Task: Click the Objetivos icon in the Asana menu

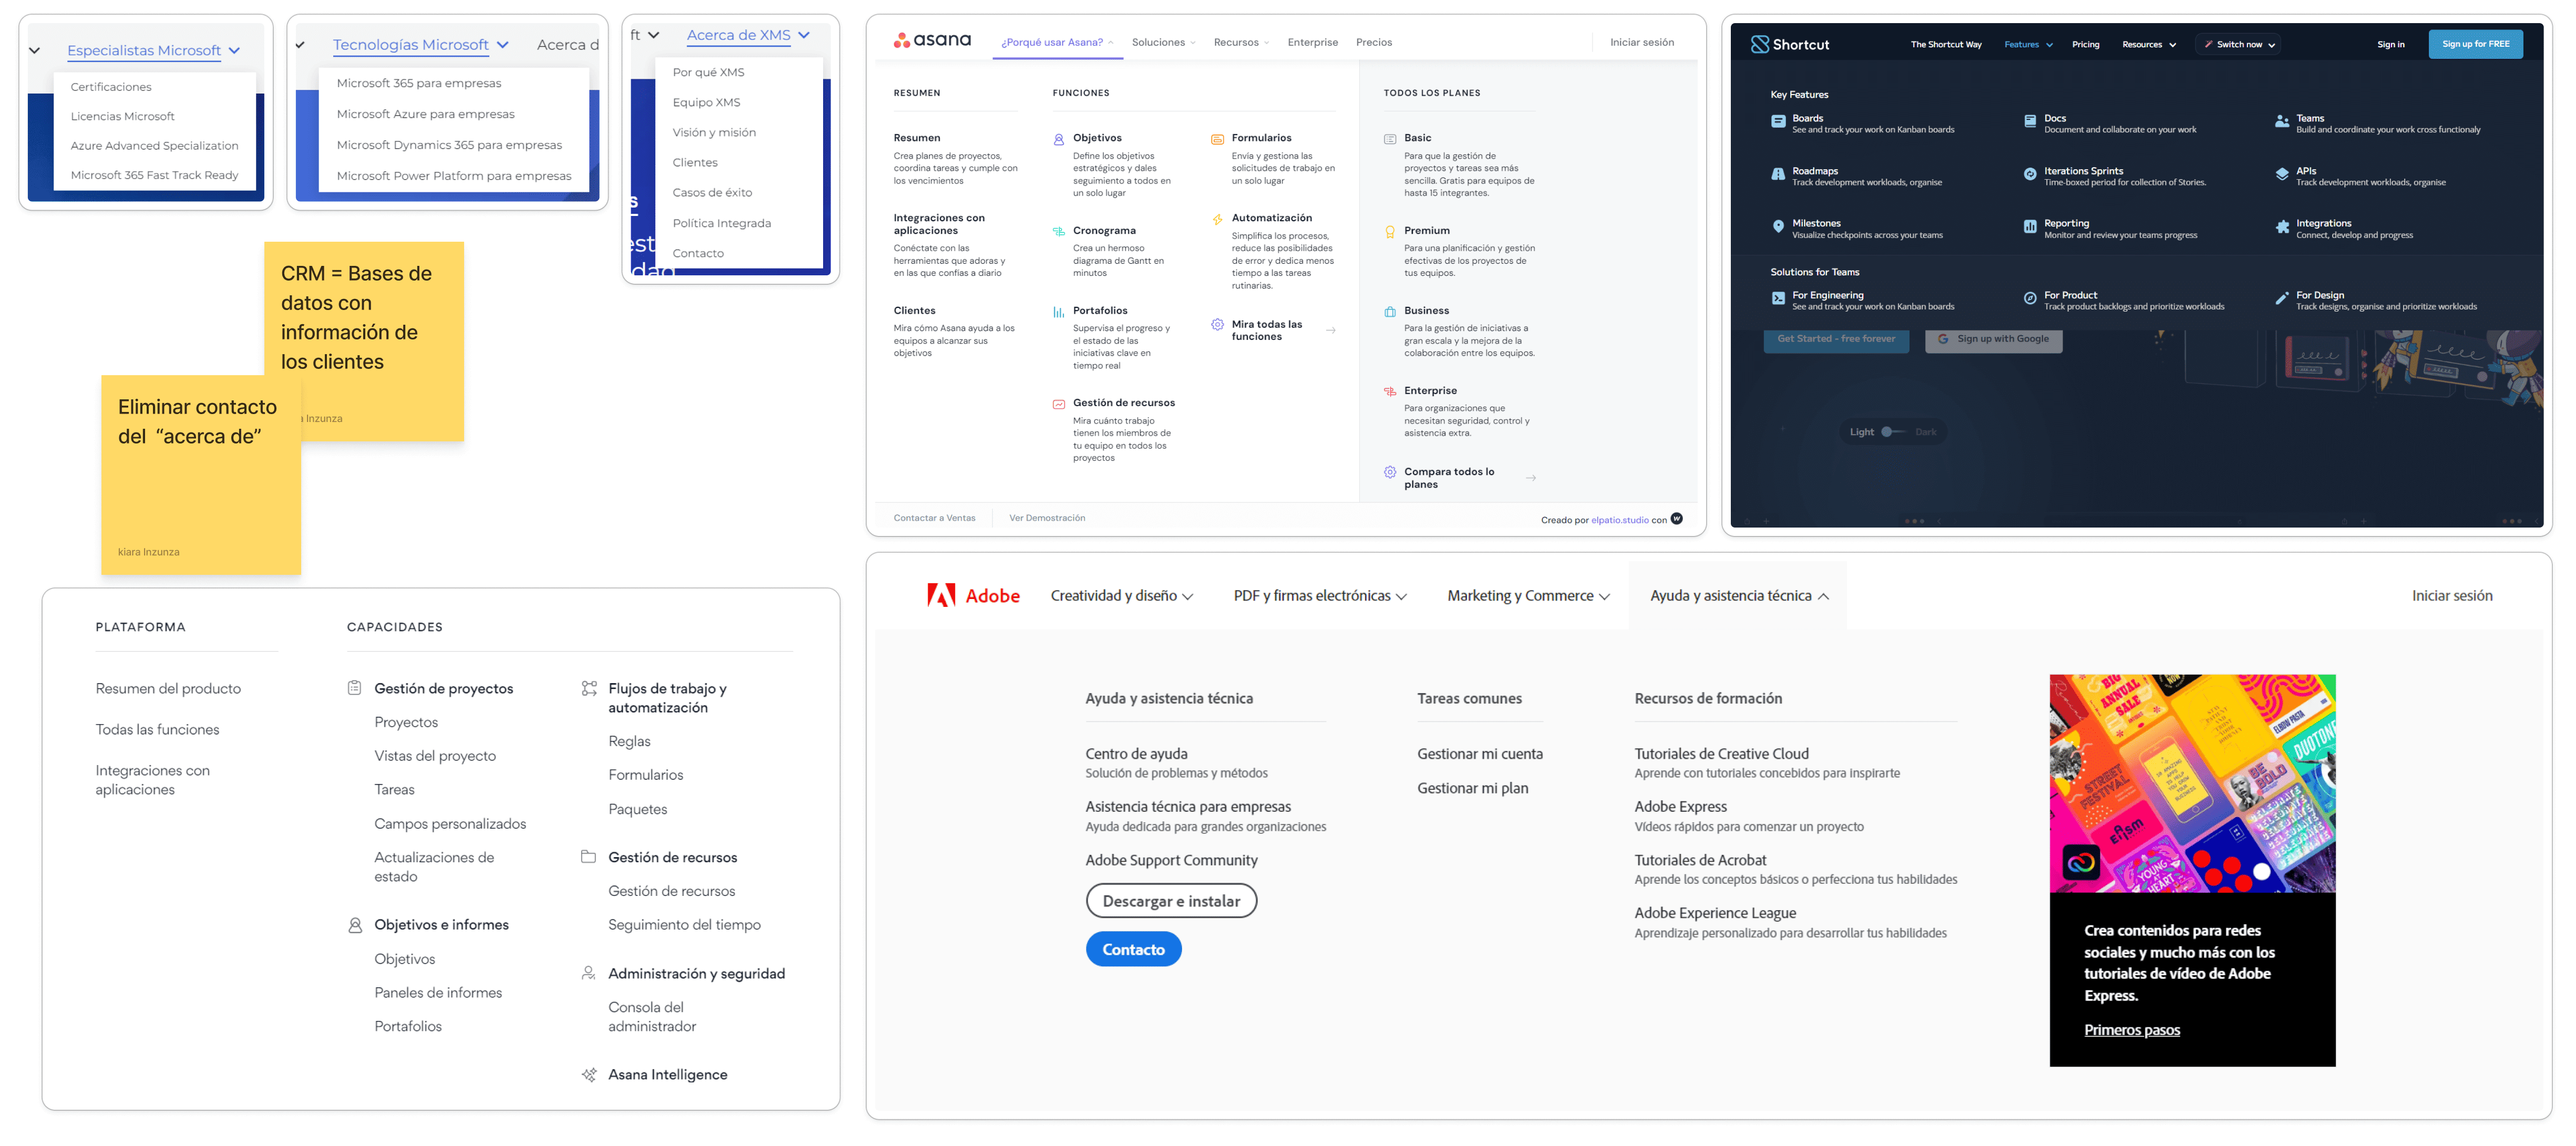Action: pyautogui.click(x=1058, y=139)
